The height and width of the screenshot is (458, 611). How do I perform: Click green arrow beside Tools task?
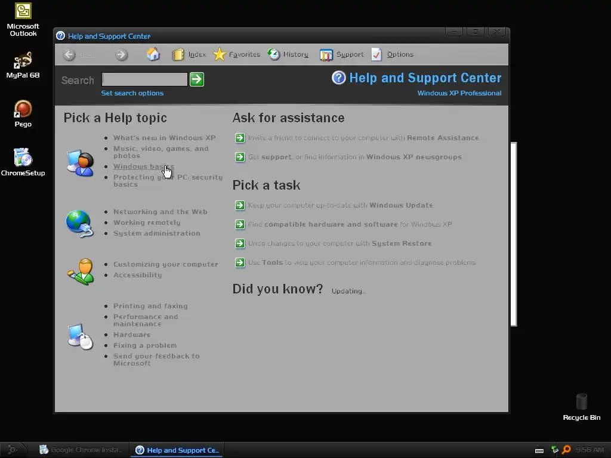pos(240,262)
